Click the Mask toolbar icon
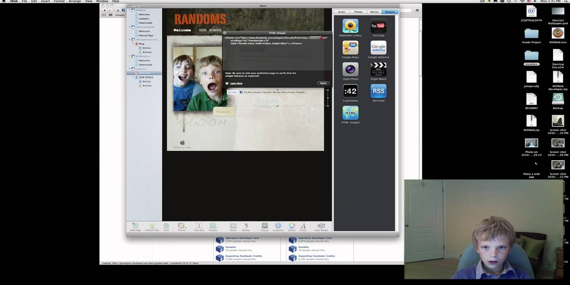This screenshot has height=285, width=570. pyautogui.click(x=233, y=227)
